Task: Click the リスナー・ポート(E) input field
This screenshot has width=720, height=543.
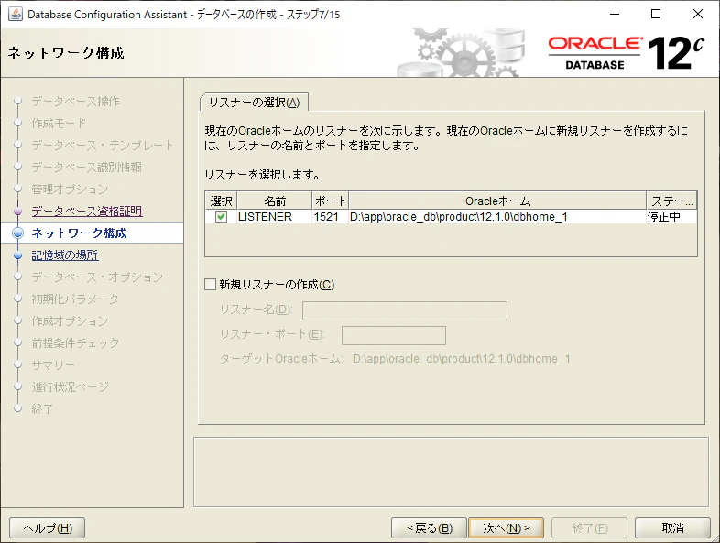Action: coord(394,335)
